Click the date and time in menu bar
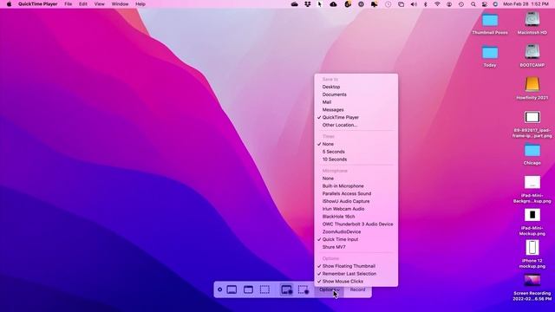The image size is (555, 312). pyautogui.click(x=526, y=4)
